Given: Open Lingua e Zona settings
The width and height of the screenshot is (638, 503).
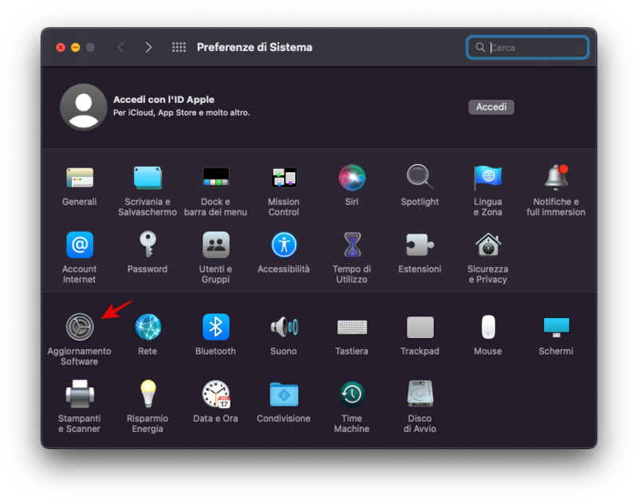Looking at the screenshot, I should point(488,178).
